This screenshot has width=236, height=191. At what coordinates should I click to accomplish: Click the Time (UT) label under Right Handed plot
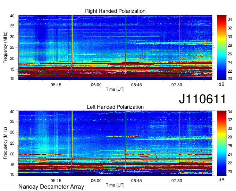tap(115, 89)
